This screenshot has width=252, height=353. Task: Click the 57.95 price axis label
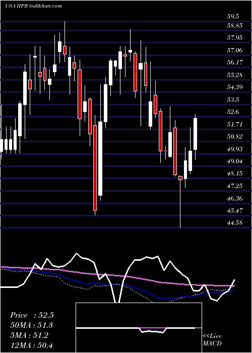tap(234, 38)
